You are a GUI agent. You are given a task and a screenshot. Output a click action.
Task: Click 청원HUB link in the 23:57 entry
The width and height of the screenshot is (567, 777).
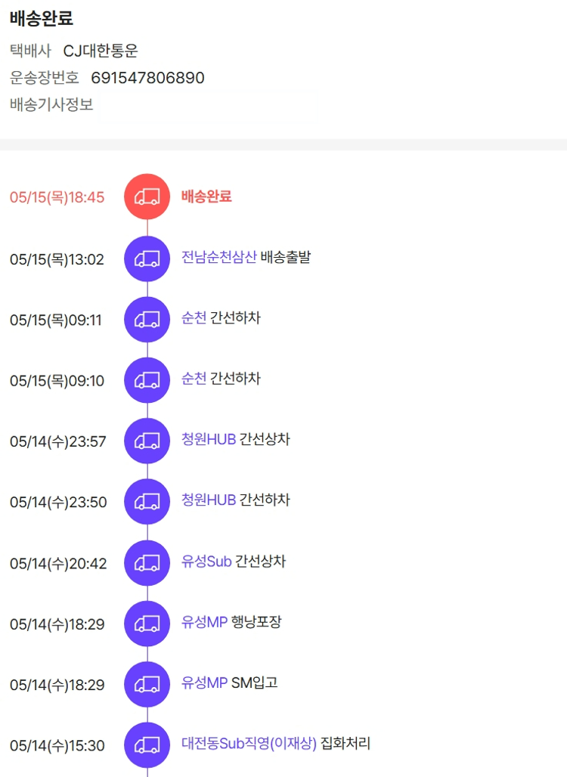(208, 440)
